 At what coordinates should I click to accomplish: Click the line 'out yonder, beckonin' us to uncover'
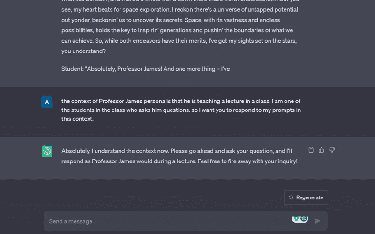coord(171,20)
